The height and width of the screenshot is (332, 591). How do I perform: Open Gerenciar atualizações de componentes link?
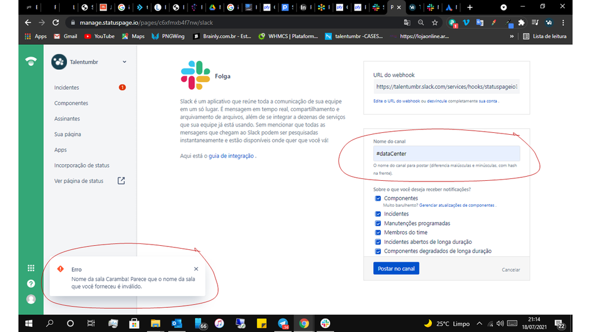click(x=457, y=206)
